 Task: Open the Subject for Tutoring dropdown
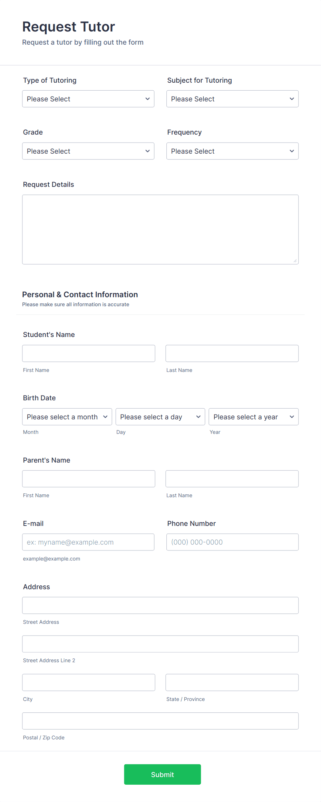(x=232, y=99)
